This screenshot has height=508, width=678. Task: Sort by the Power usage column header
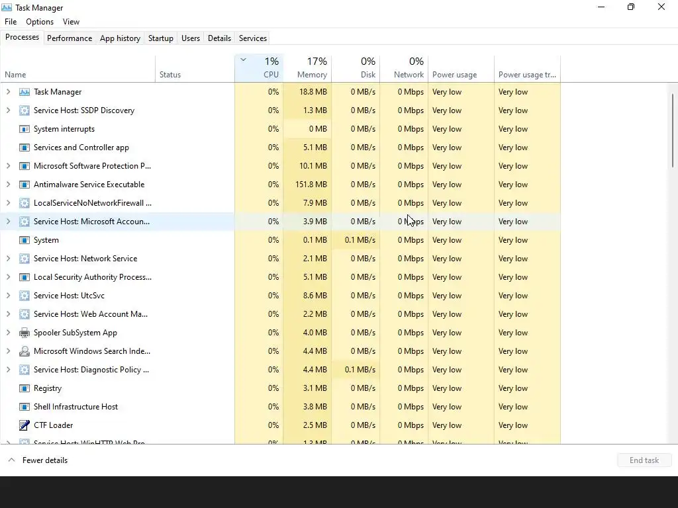461,68
